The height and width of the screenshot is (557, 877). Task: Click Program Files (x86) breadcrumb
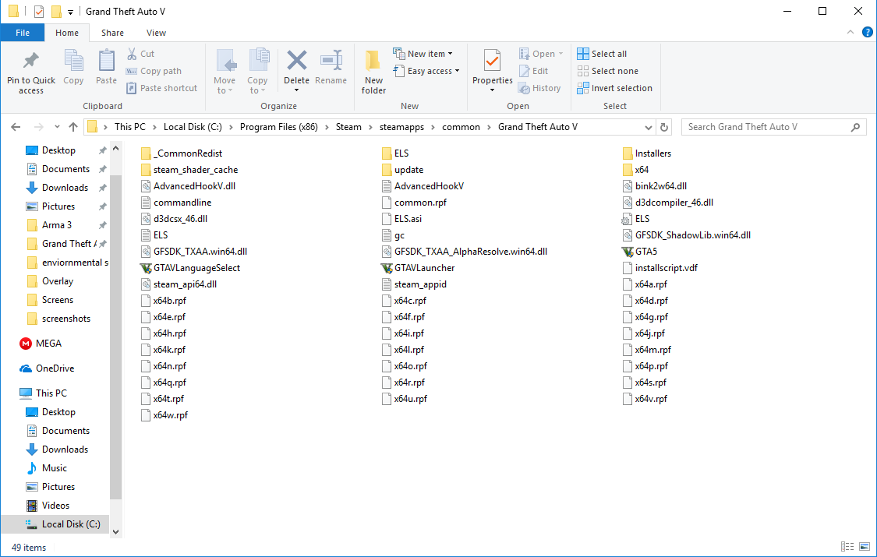pos(278,127)
